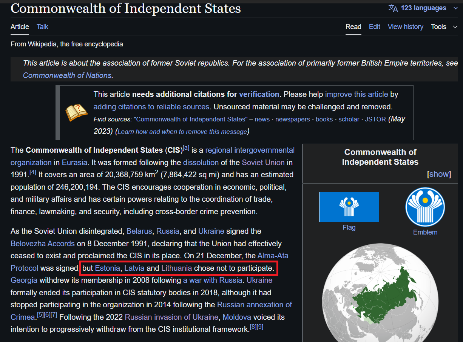
Task: Open the dissolution link
Action: (x=201, y=163)
